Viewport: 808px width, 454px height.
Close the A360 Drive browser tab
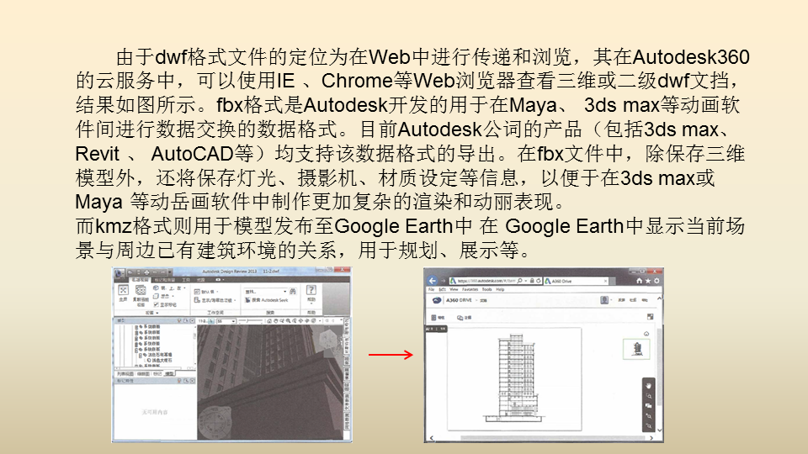(x=605, y=281)
